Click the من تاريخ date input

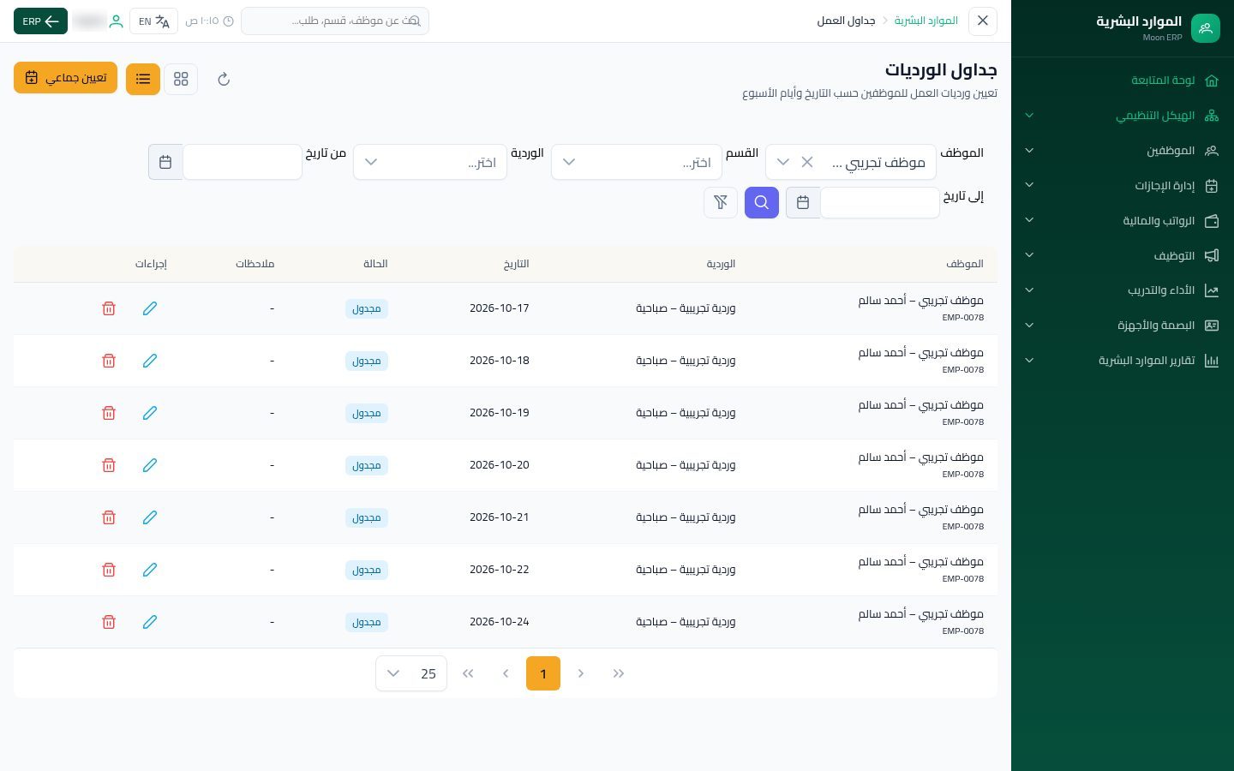pos(243,162)
